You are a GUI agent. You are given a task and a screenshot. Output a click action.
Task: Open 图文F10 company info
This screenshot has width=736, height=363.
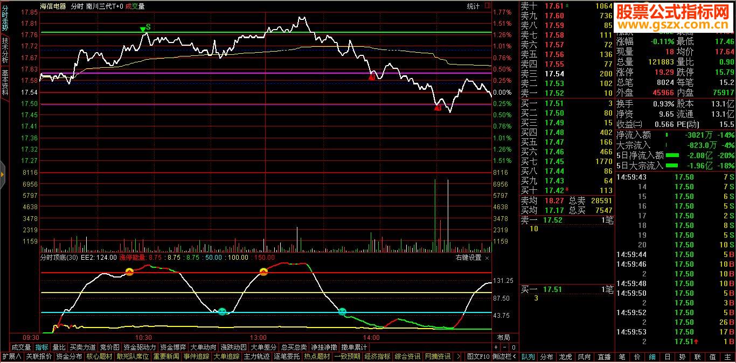coord(478,357)
